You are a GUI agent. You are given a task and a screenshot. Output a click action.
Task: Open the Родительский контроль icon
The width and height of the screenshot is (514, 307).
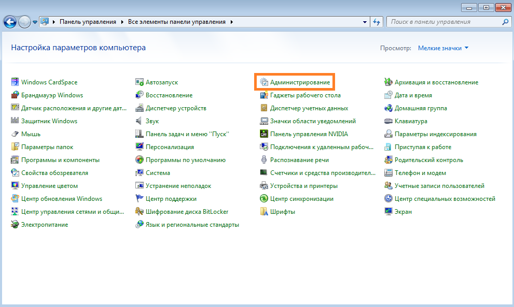[388, 160]
